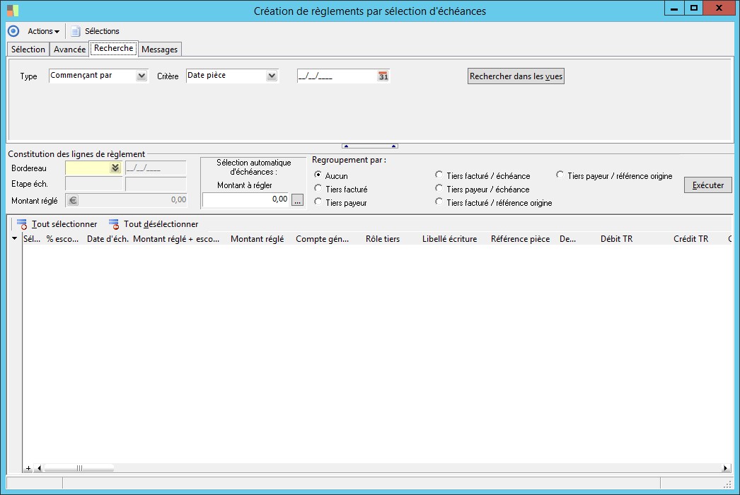Click the horizontal scrollbar thumb
740x495 pixels.
79,469
